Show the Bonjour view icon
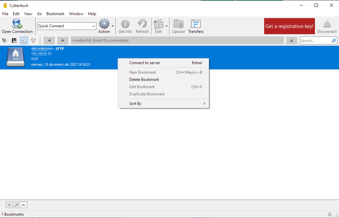Image resolution: width=339 pixels, height=218 pixels. point(33,41)
